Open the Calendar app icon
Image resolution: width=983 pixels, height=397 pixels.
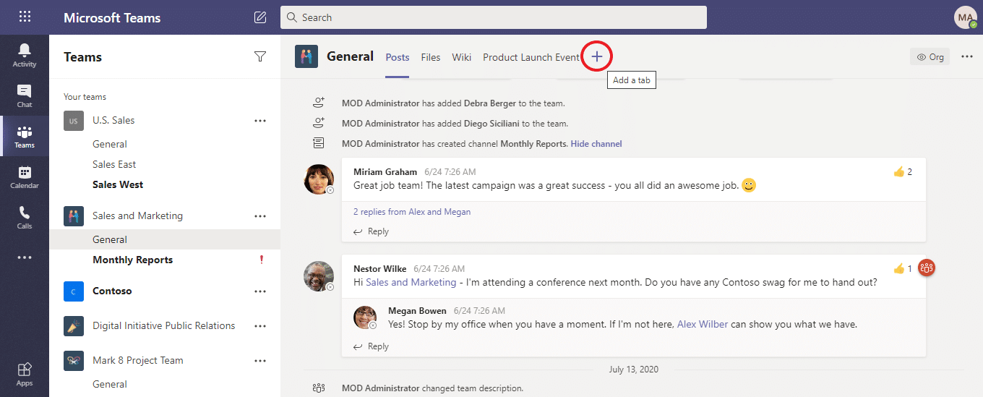pos(25,176)
